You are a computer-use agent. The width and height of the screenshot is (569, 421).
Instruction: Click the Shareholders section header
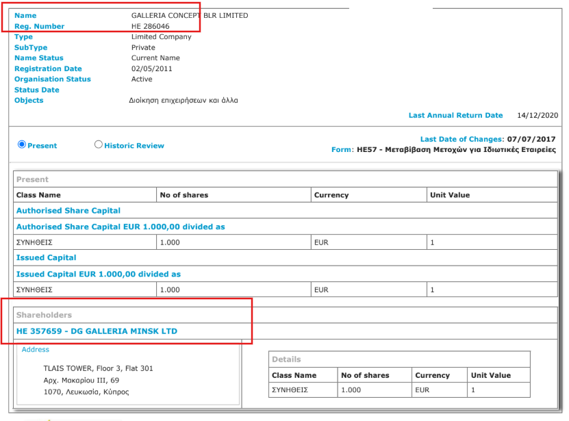44,316
